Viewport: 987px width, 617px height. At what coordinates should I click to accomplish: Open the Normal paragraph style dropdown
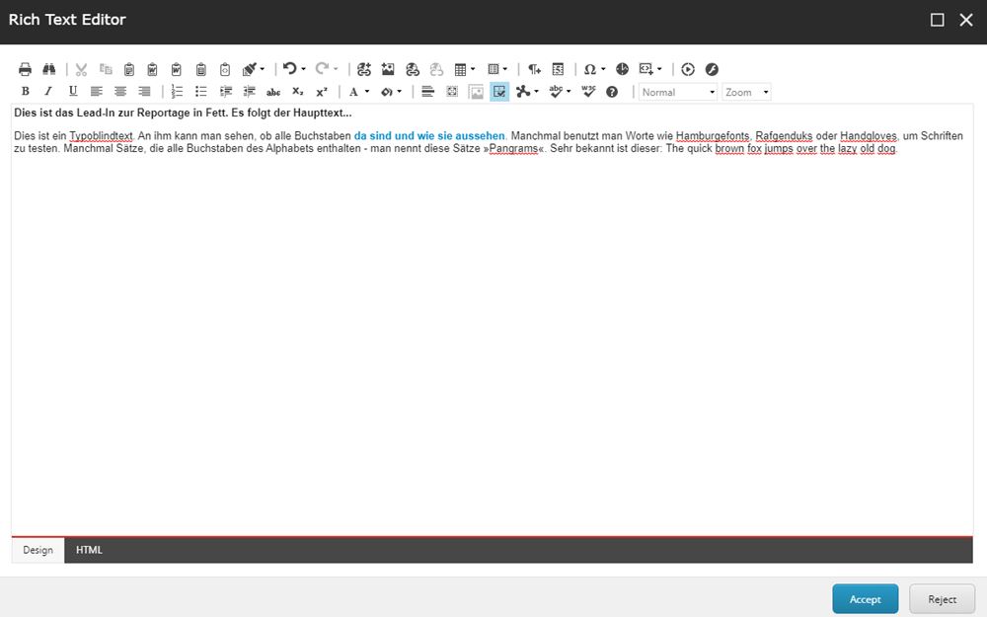[678, 92]
